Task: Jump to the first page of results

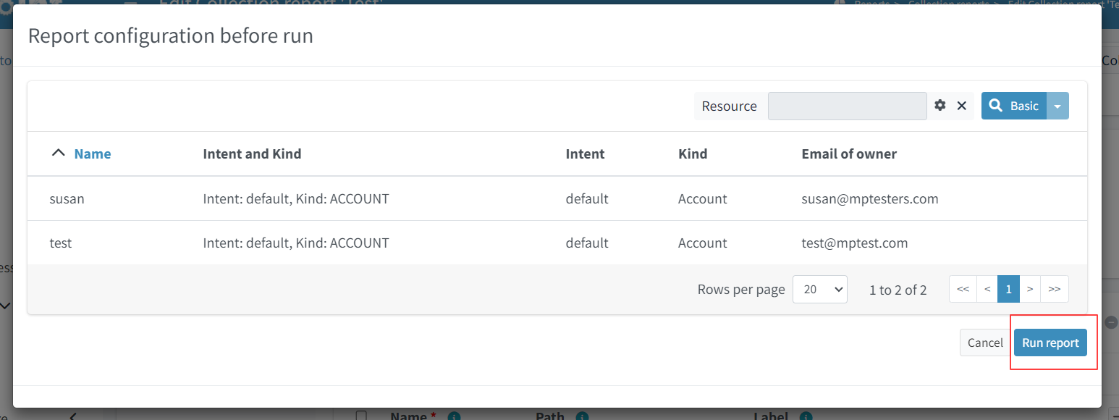Action: click(963, 289)
